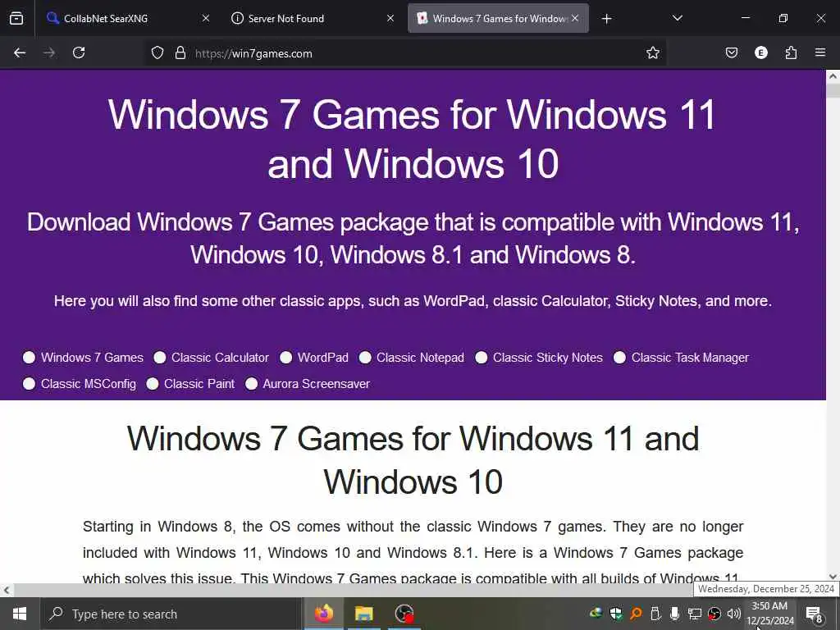Click the vertical scrollbar up arrow
Screen dimensions: 840x630
[833, 76]
